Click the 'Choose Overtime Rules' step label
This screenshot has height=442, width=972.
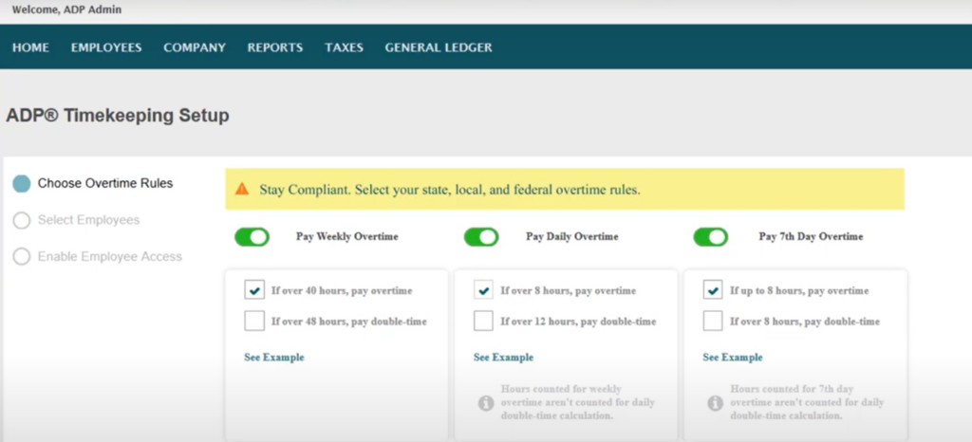coord(105,184)
